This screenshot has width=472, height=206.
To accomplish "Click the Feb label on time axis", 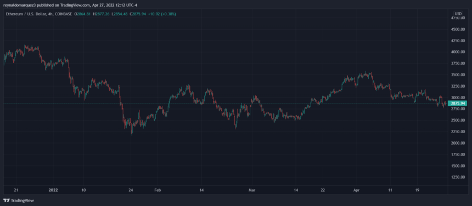I will tap(158, 190).
